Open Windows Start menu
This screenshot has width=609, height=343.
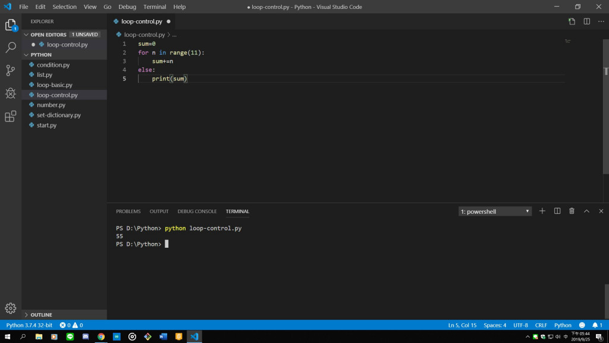[x=7, y=337]
